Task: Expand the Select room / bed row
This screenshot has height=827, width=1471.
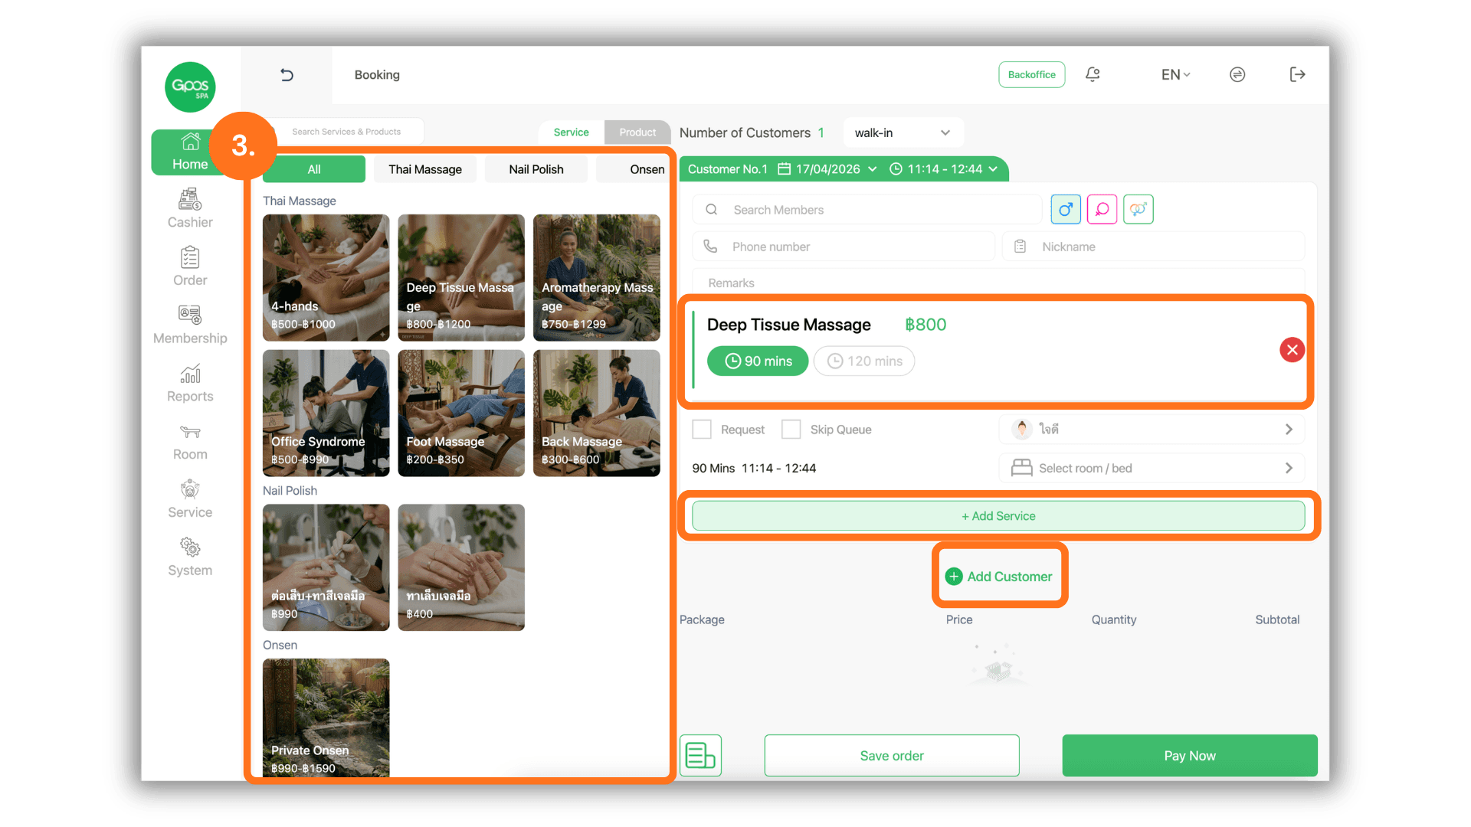Action: [1152, 468]
